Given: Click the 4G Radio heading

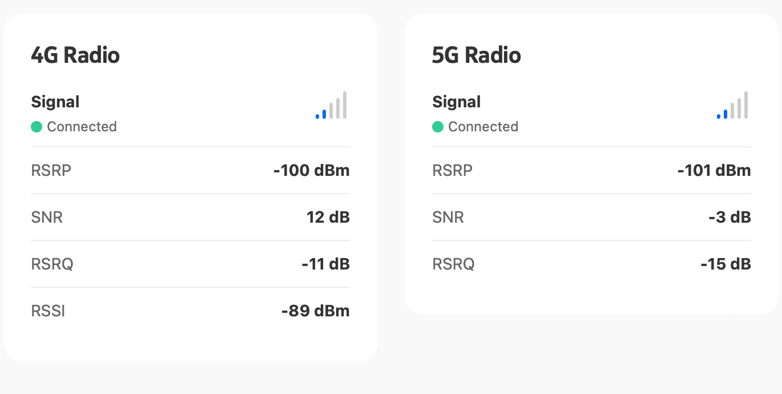Looking at the screenshot, I should pos(75,55).
